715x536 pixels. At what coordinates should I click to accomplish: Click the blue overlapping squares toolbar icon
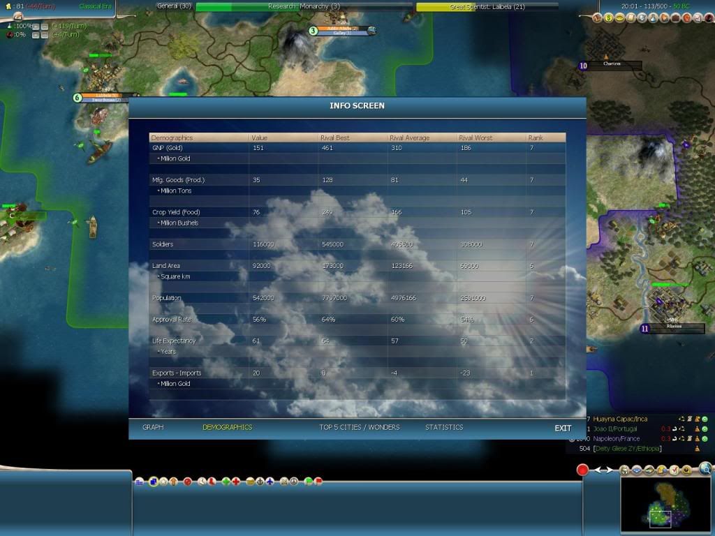(x=154, y=482)
